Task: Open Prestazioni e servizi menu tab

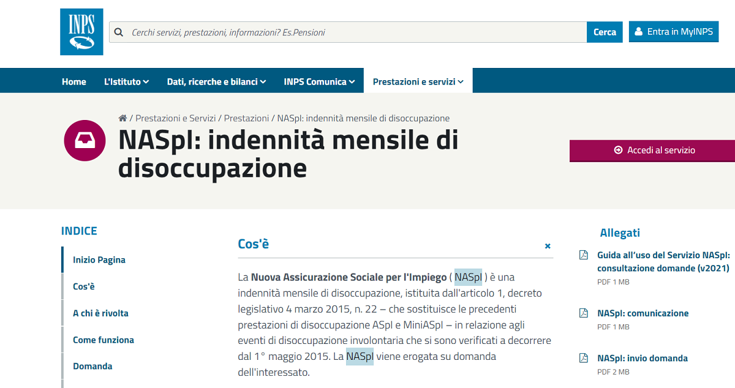Action: (x=418, y=81)
